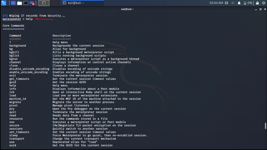Click the terminal vertical scrollbar handle
The width and height of the screenshot is (267, 150).
coord(265,126)
